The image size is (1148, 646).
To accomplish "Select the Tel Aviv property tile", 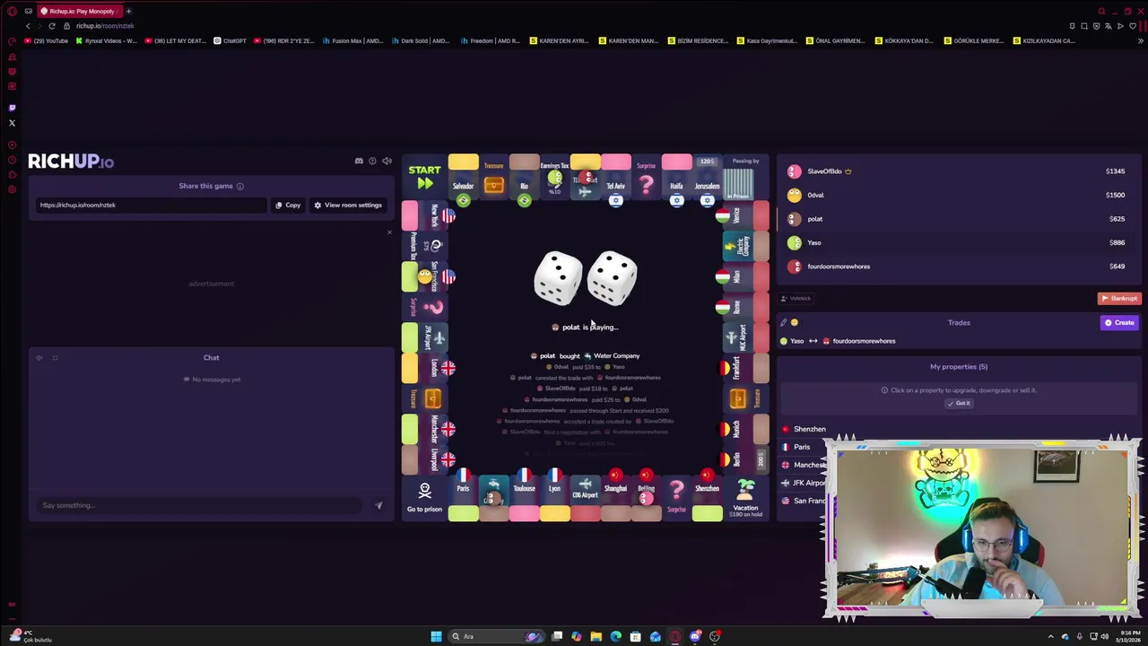I will click(615, 178).
